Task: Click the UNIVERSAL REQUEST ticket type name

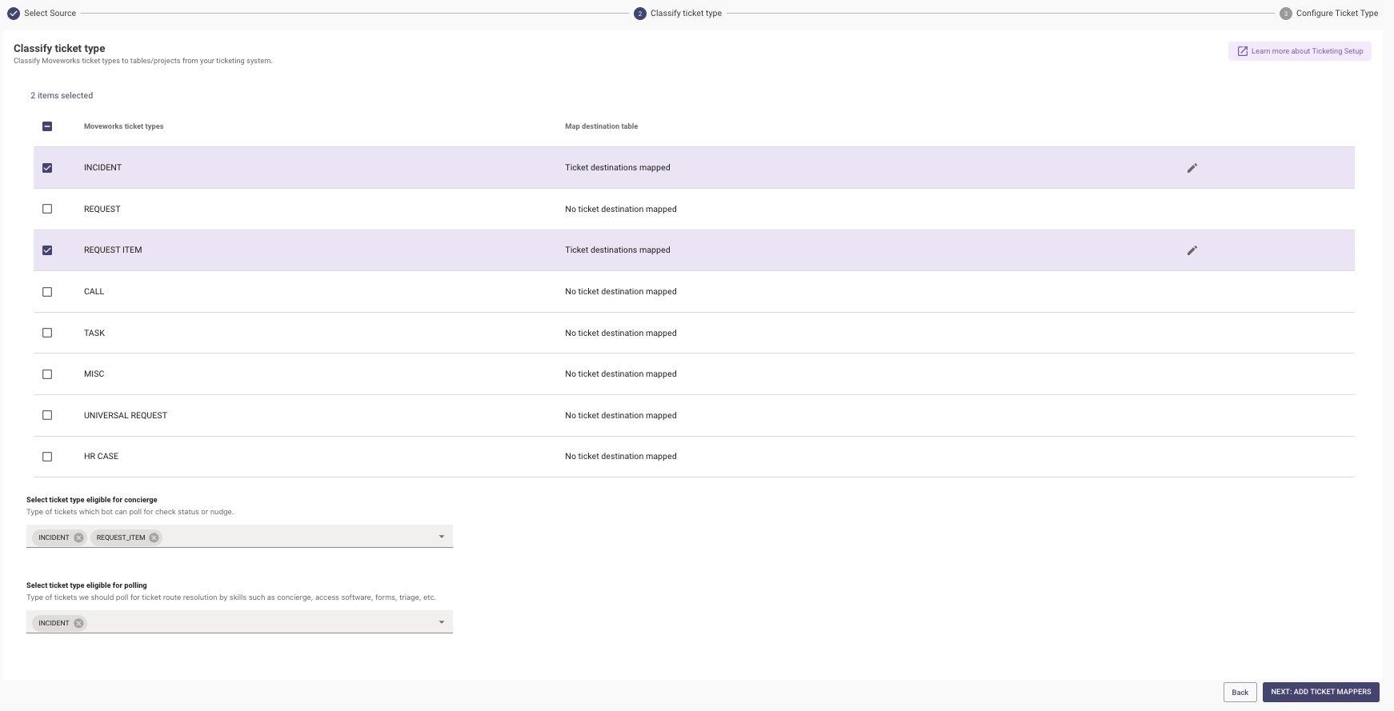Action: click(x=126, y=416)
